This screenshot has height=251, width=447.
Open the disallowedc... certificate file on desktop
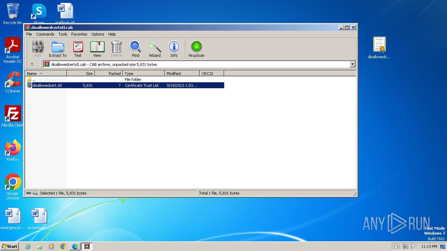point(379,48)
